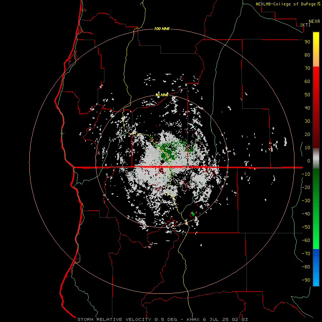
Task: Select the 0 scale label
Action: tap(309, 161)
